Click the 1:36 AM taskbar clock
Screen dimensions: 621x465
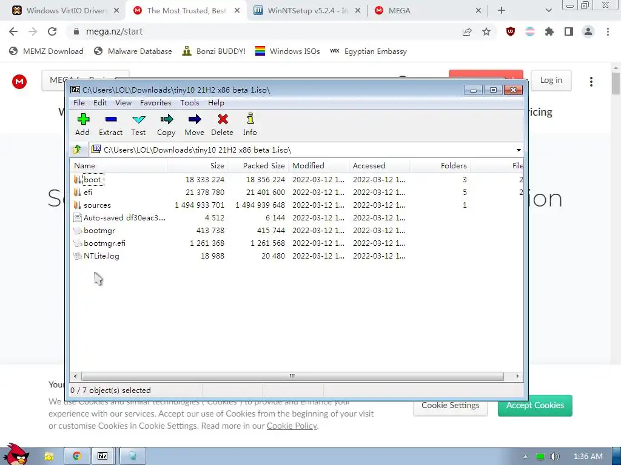588,457
